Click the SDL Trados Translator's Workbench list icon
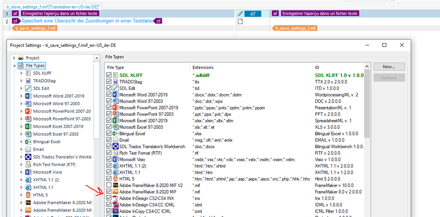440x217 pixels. [115, 147]
